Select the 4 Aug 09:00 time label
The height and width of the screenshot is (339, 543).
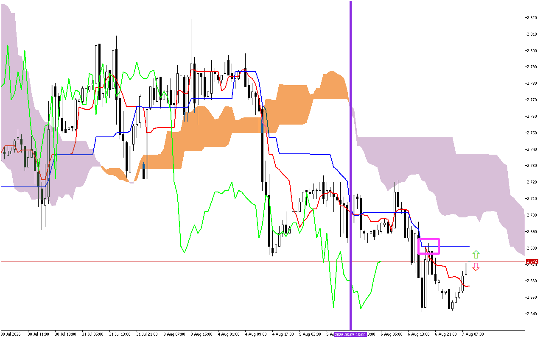256,334
